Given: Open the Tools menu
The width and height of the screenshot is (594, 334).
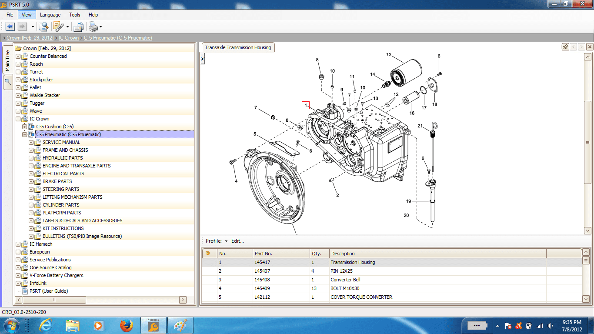Looking at the screenshot, I should (75, 15).
